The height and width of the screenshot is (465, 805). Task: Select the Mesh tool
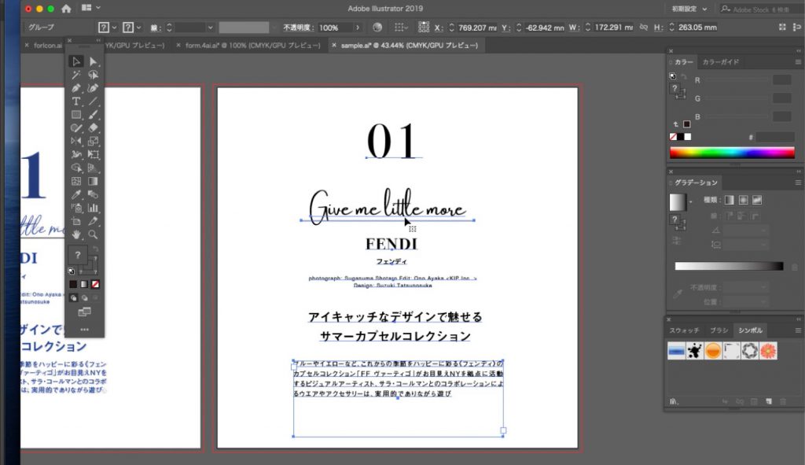76,182
